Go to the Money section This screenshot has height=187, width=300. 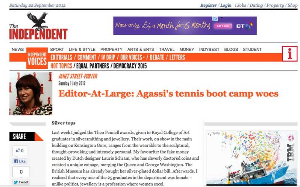tap(187, 50)
